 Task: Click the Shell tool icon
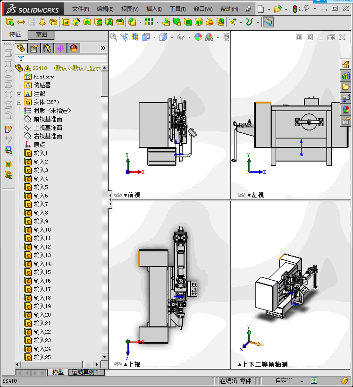tap(188, 22)
